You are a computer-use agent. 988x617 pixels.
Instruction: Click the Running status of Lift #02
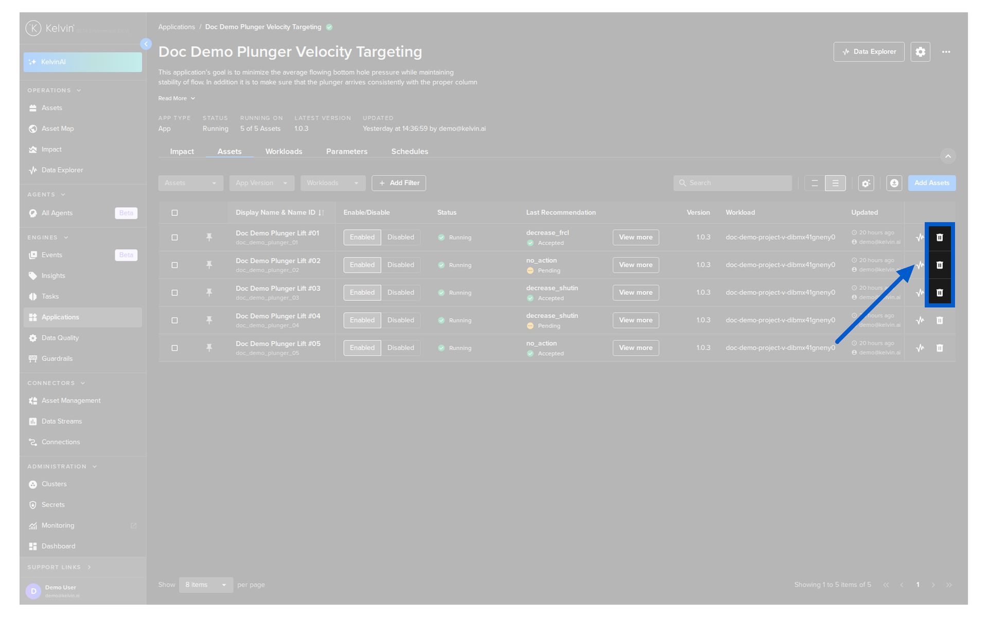click(455, 265)
